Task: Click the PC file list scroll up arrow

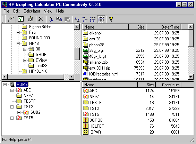Action: point(191,27)
